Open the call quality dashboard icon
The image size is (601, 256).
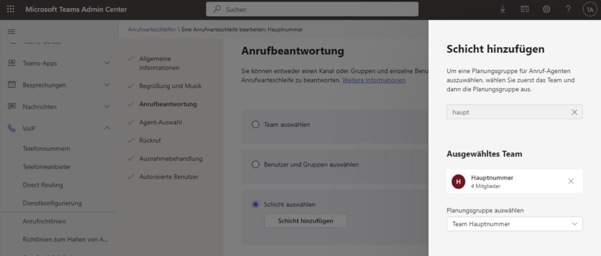click(525, 9)
